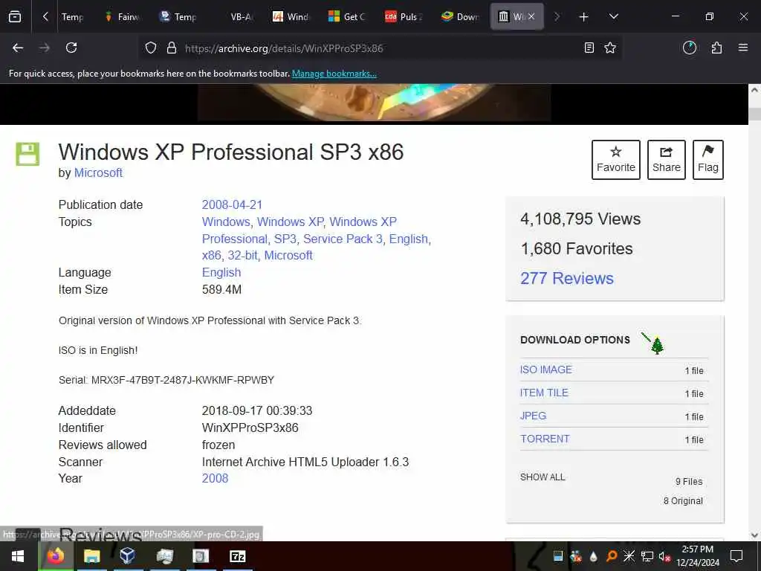The image size is (761, 571).
Task: View site security via padlock icon
Action: 172,48
